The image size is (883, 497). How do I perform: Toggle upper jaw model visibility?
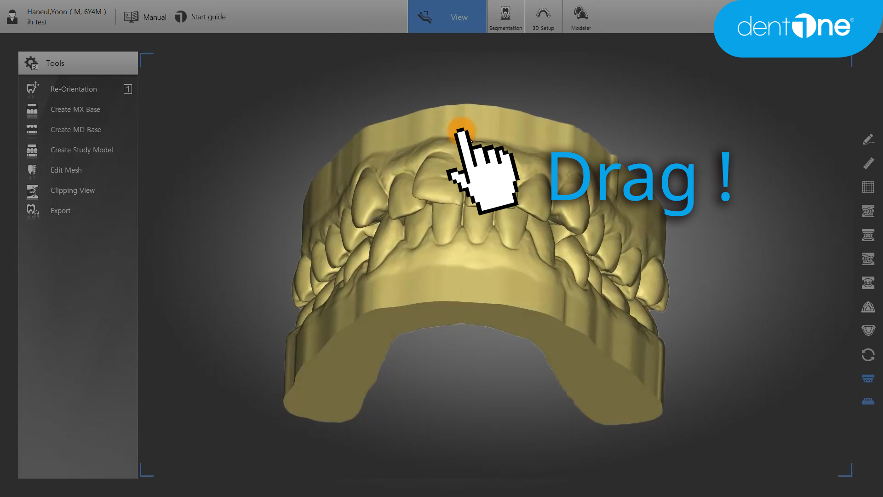(868, 379)
